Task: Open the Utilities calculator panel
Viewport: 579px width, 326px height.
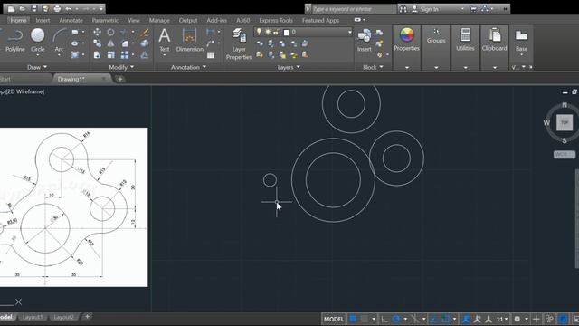Action: point(465,40)
